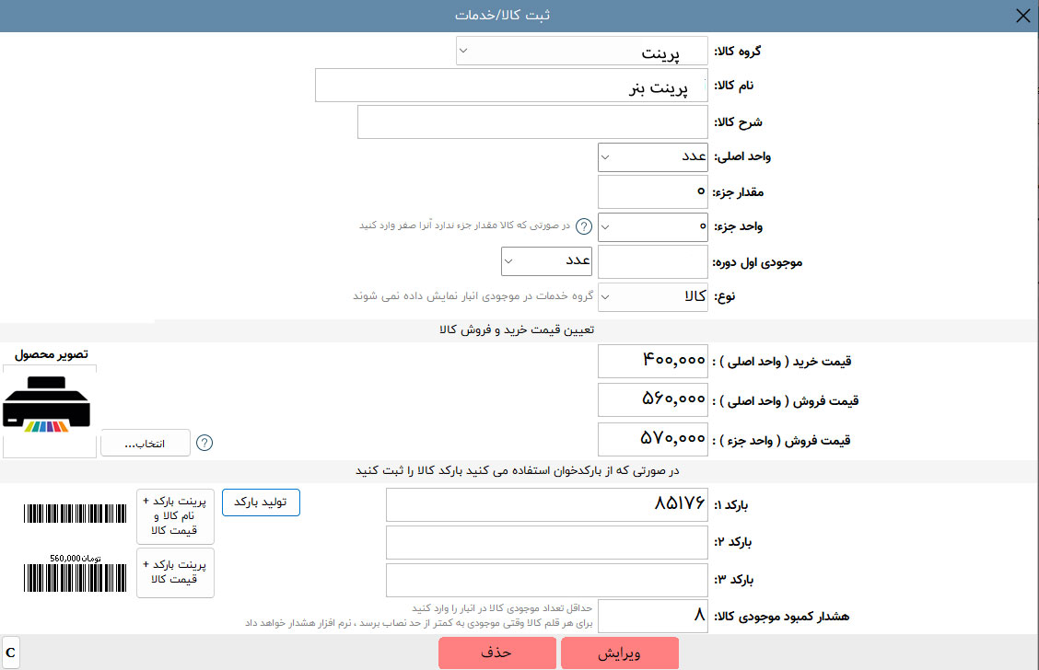Click the هشدار کمبود موجودی field showing ۸

(653, 617)
